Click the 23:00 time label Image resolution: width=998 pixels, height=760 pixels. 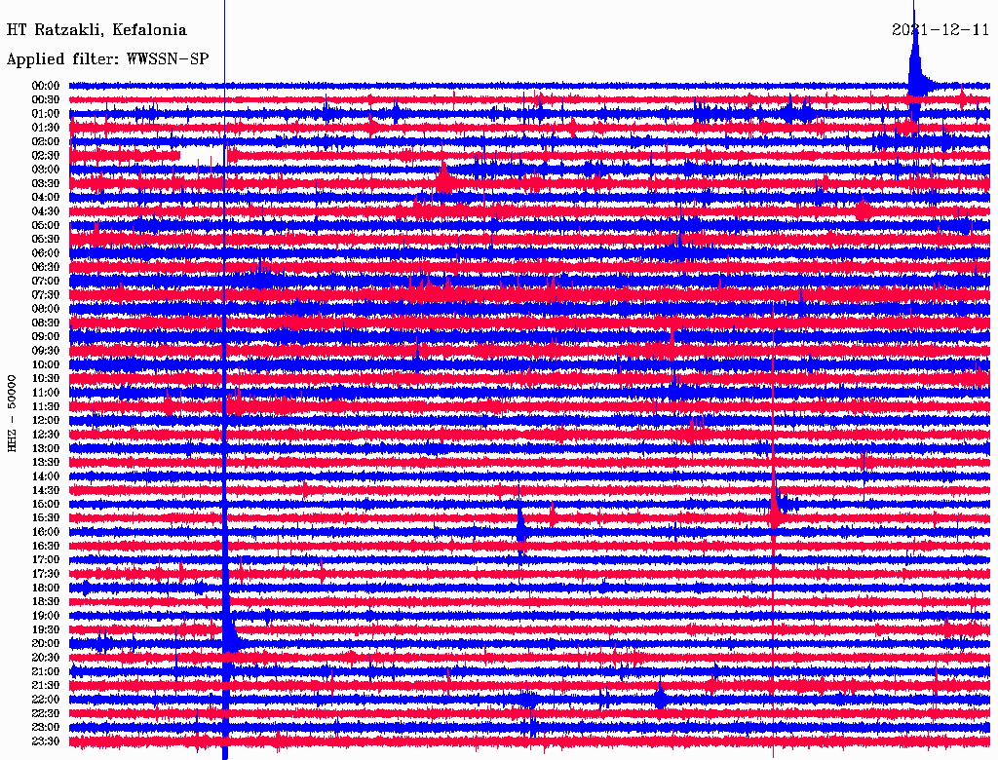click(x=46, y=728)
